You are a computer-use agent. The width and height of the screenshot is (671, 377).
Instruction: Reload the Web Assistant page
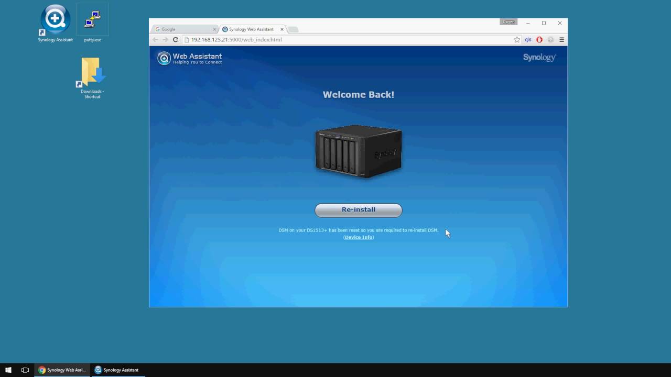tap(176, 40)
